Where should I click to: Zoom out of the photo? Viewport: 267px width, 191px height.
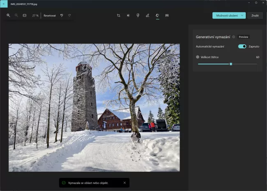click(x=16, y=16)
